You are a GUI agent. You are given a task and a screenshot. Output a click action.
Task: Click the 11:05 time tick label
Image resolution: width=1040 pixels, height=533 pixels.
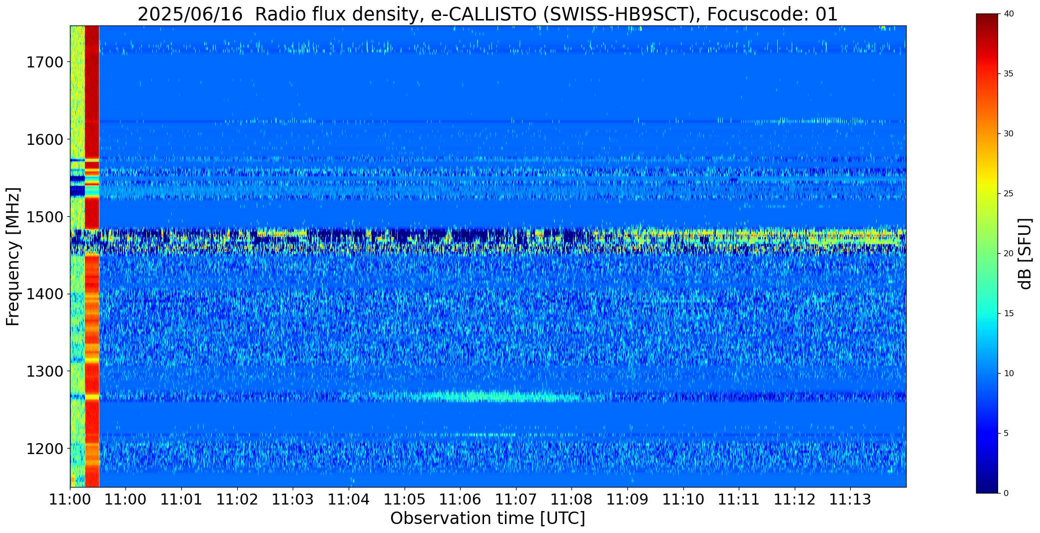404,500
